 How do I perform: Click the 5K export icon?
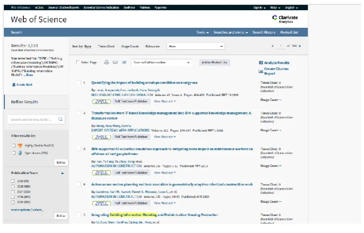click(124, 62)
